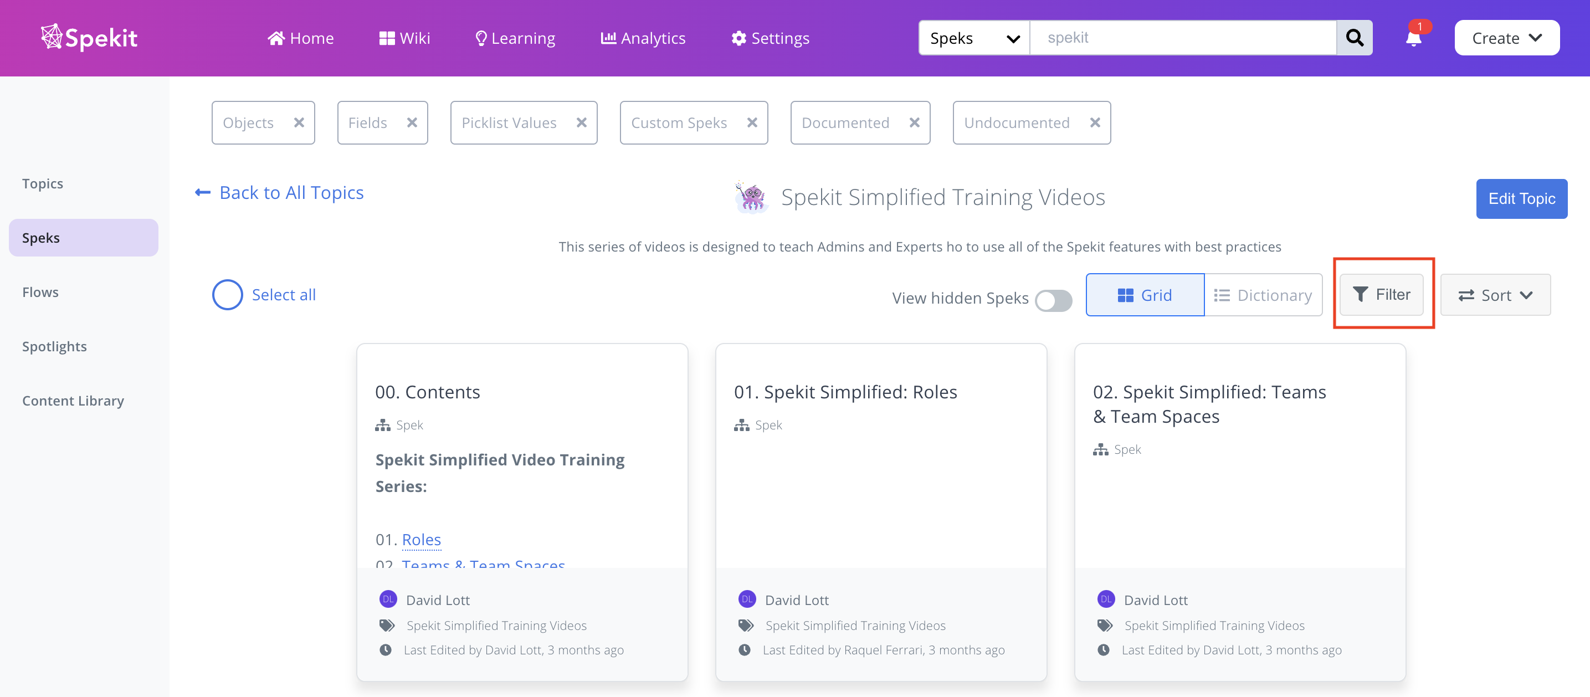
Task: Click the Filter button
Action: (x=1381, y=295)
